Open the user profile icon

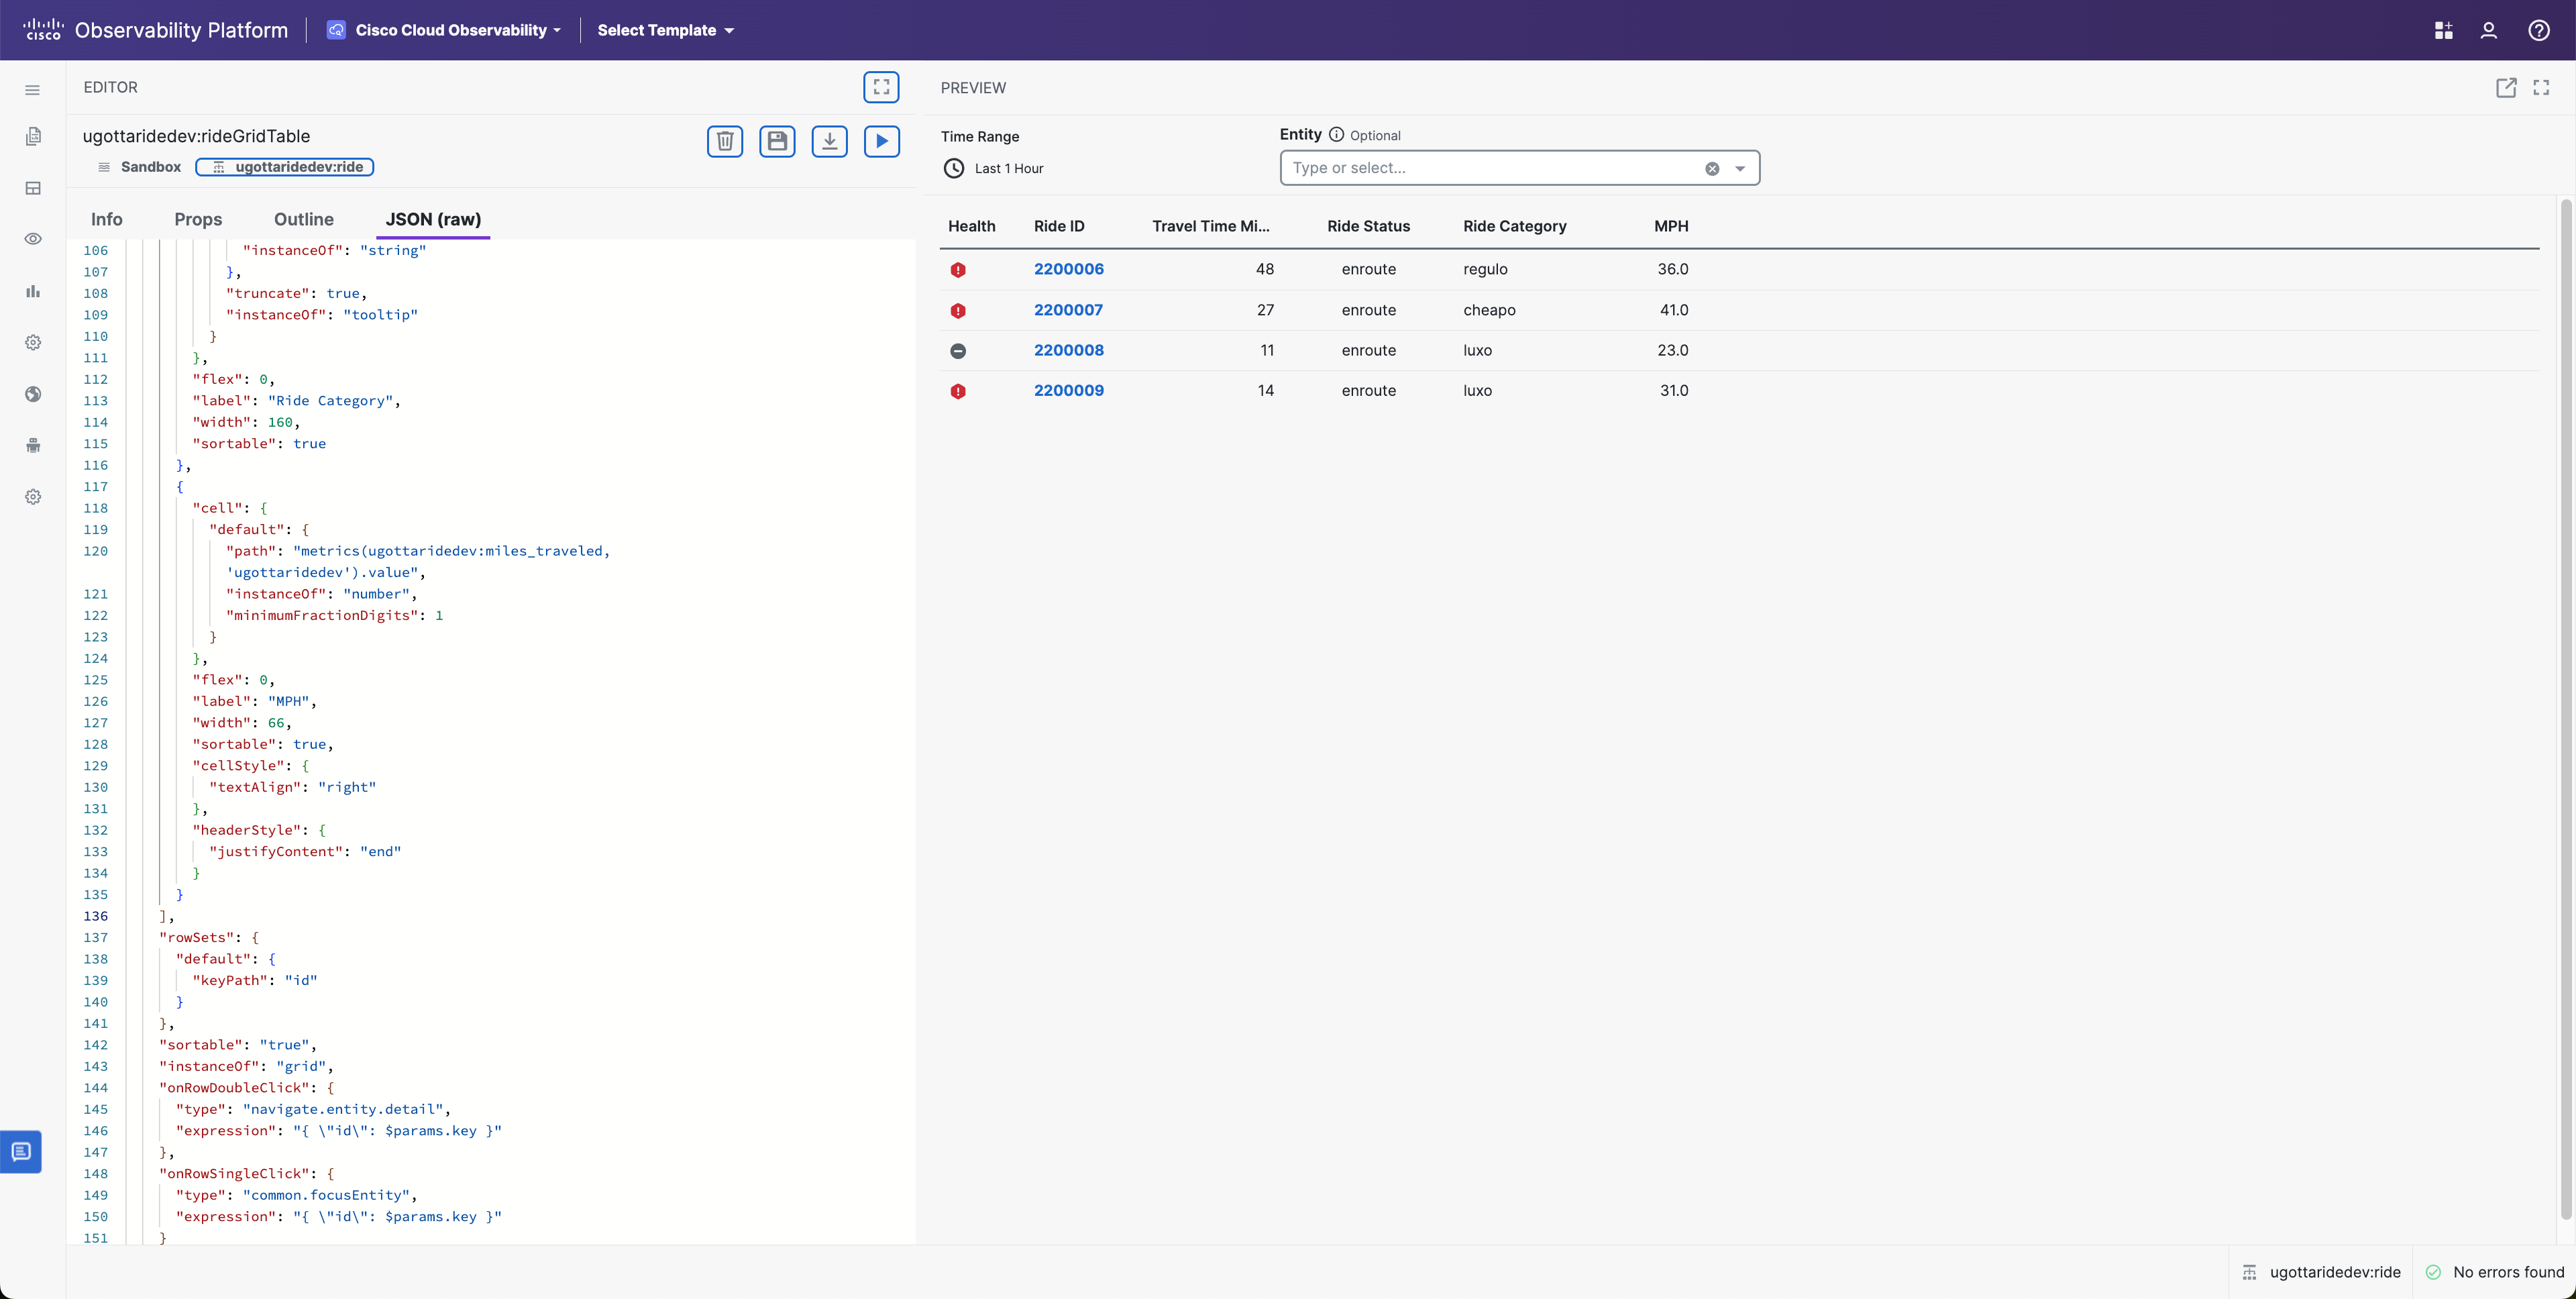coord(2488,30)
